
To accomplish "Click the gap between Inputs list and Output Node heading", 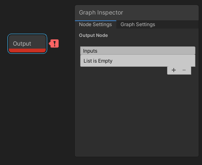I will (x=137, y=42).
